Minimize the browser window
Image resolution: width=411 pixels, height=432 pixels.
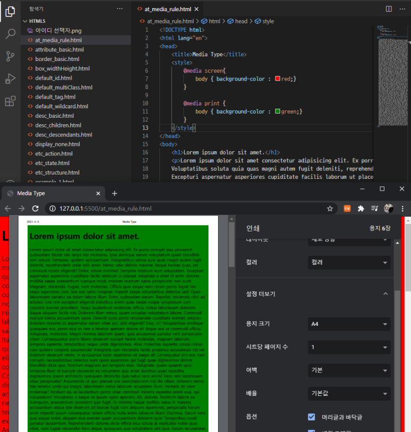click(363, 189)
